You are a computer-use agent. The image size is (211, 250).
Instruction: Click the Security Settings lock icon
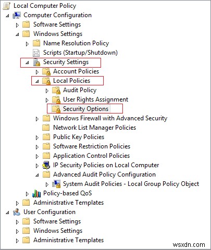pos(36,62)
